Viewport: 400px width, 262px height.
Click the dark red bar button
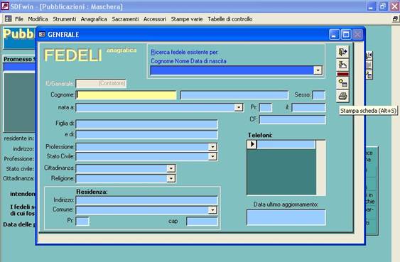click(x=342, y=74)
